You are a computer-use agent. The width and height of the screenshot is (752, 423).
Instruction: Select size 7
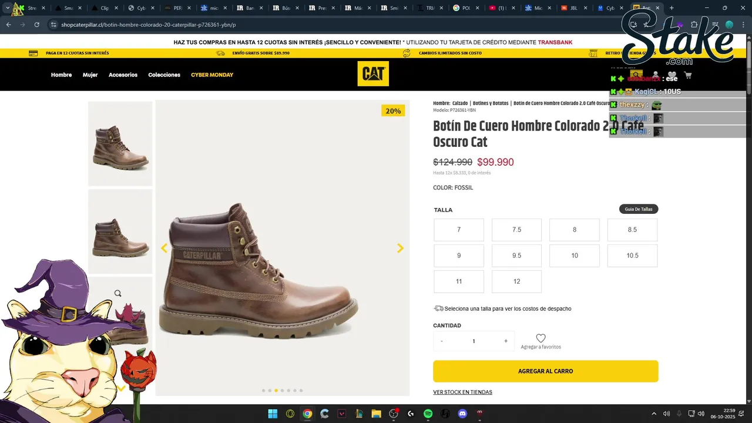click(x=459, y=230)
